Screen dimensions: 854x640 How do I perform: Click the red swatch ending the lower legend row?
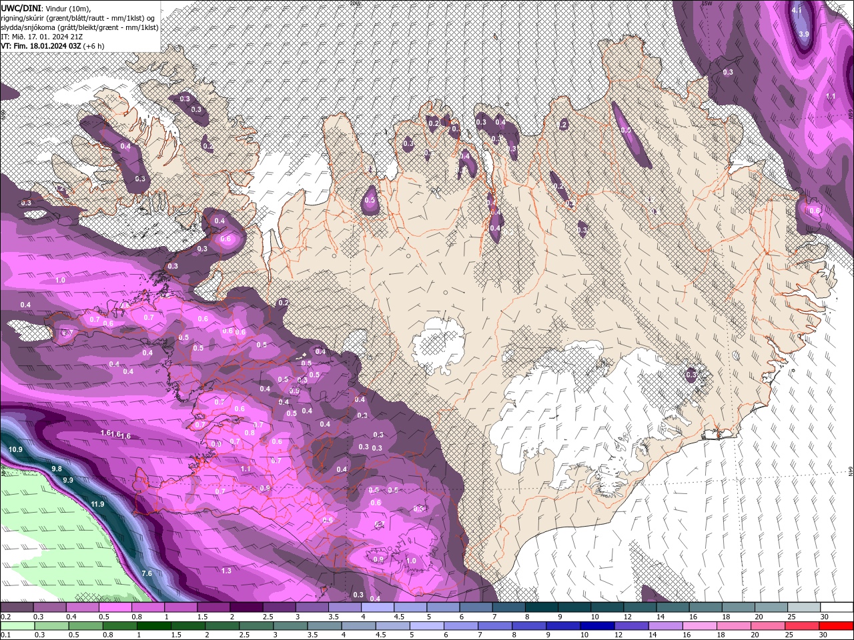pos(836,626)
